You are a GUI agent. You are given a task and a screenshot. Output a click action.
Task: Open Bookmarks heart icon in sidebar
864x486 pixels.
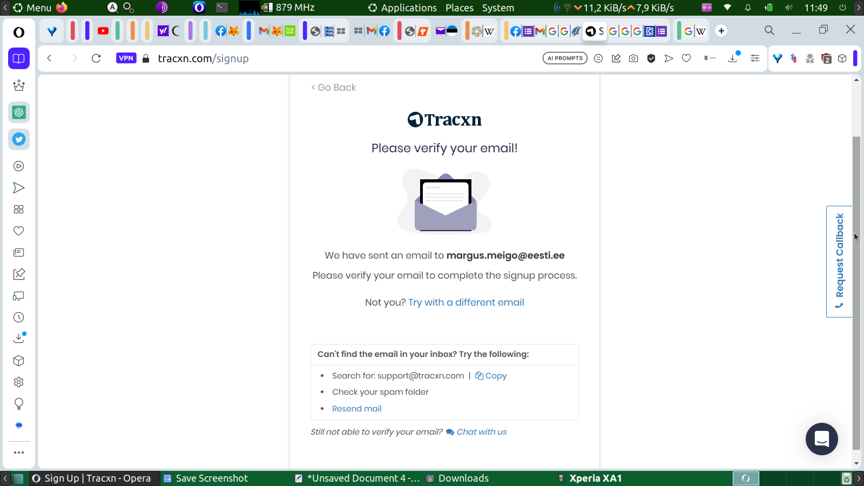19,231
